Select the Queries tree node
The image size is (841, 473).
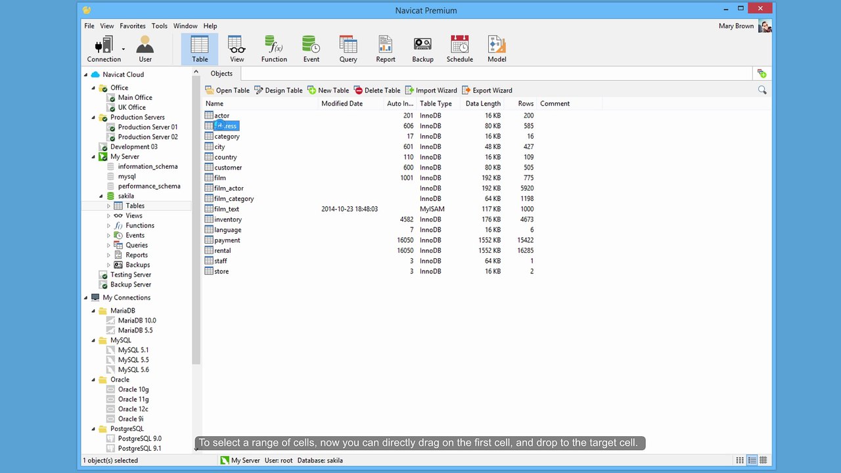click(x=137, y=245)
